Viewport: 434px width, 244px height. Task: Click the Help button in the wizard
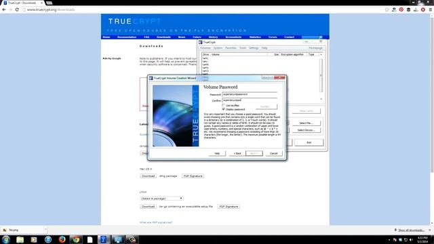point(217,153)
